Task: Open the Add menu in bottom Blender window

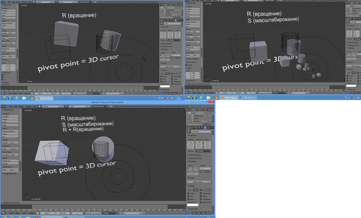Action: (x=15, y=106)
